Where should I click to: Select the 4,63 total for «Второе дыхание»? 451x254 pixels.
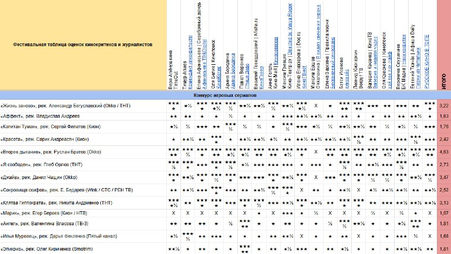click(444, 152)
